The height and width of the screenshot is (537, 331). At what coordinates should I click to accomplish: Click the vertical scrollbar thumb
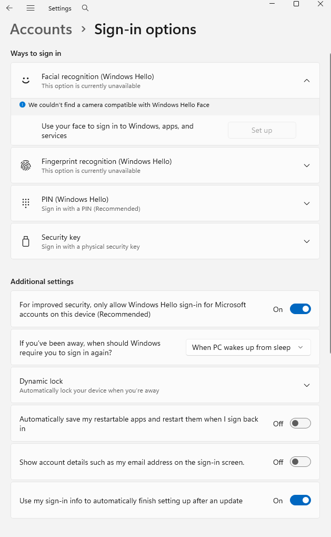(x=329, y=203)
